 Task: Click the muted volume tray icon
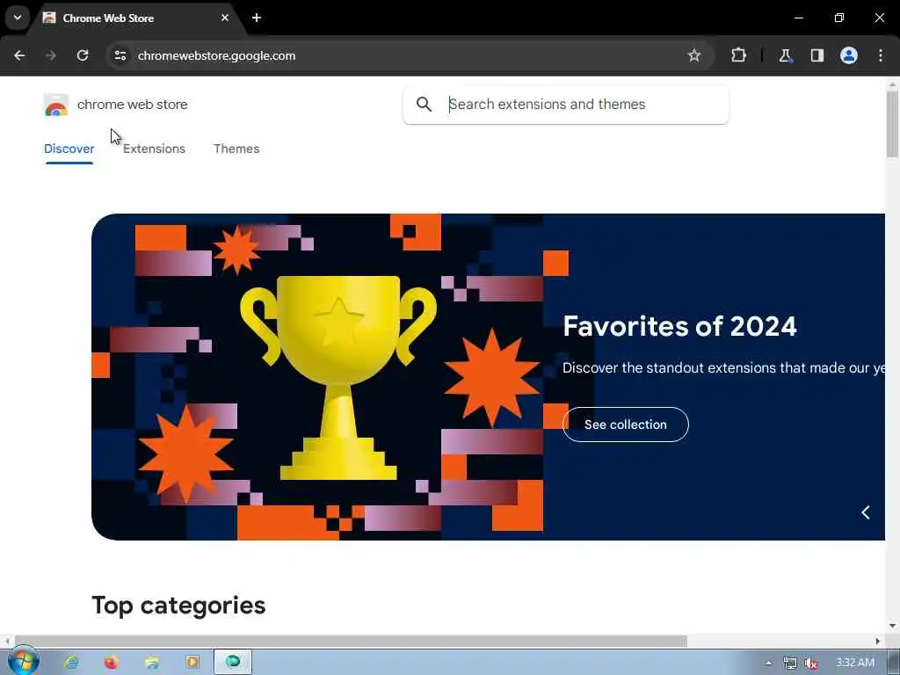(811, 664)
